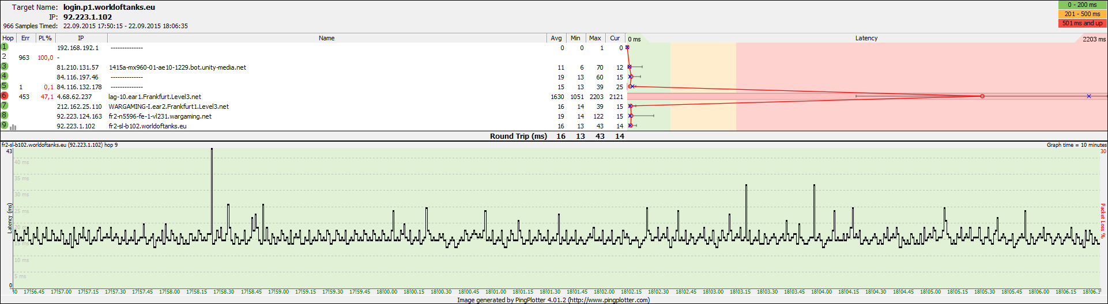Image resolution: width=1108 pixels, height=304 pixels.
Task: Select the hop 7 green circle icon
Action: 5,105
